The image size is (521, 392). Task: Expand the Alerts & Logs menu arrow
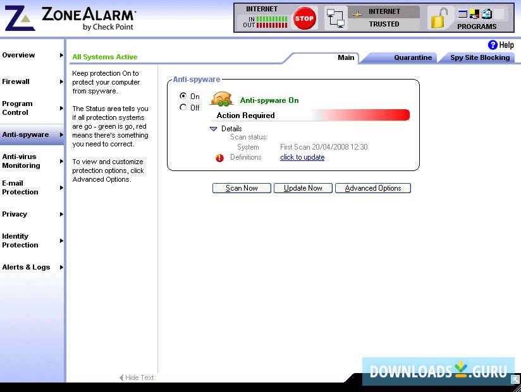pyautogui.click(x=61, y=267)
